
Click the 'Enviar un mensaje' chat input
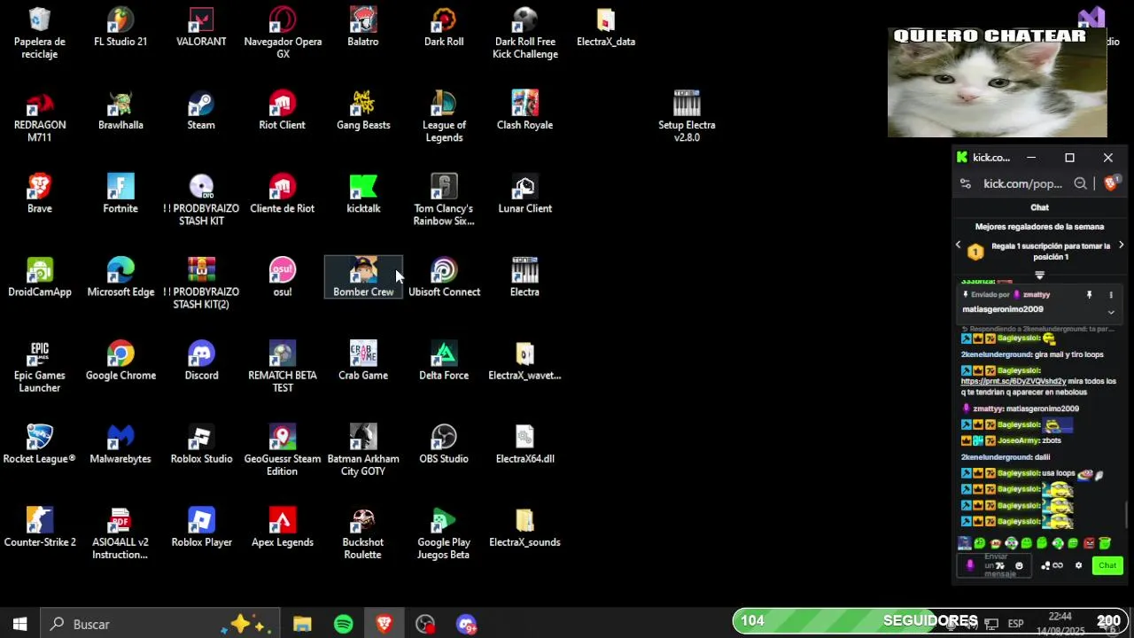point(995,565)
